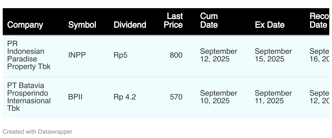This screenshot has height=138, width=332.
Task: Select the Rp 4.2 dividend cell
Action: coord(125,97)
